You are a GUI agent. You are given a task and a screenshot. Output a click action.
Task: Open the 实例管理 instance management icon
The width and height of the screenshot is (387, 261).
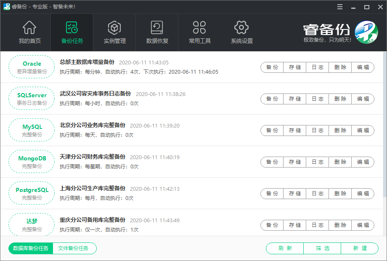pos(114,27)
